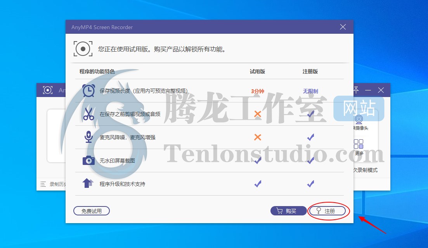Click the shopping cart icon in 购买 button

pos(279,211)
